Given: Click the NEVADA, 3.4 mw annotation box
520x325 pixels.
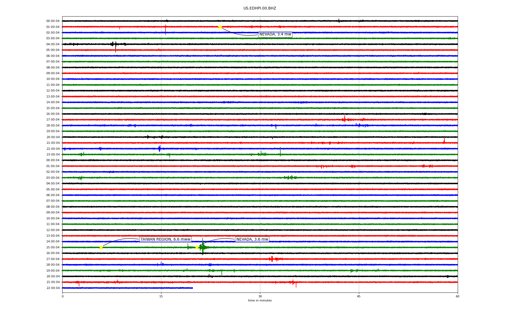Looking at the screenshot, I should (x=275, y=34).
